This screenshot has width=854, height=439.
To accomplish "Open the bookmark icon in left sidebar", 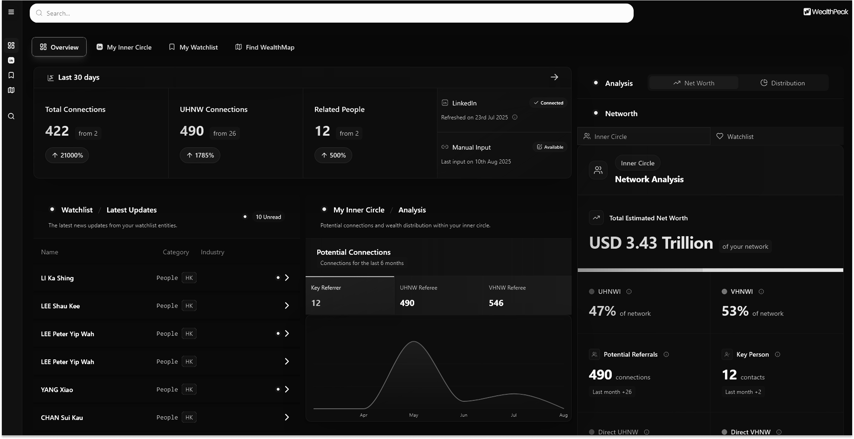I will click(11, 75).
